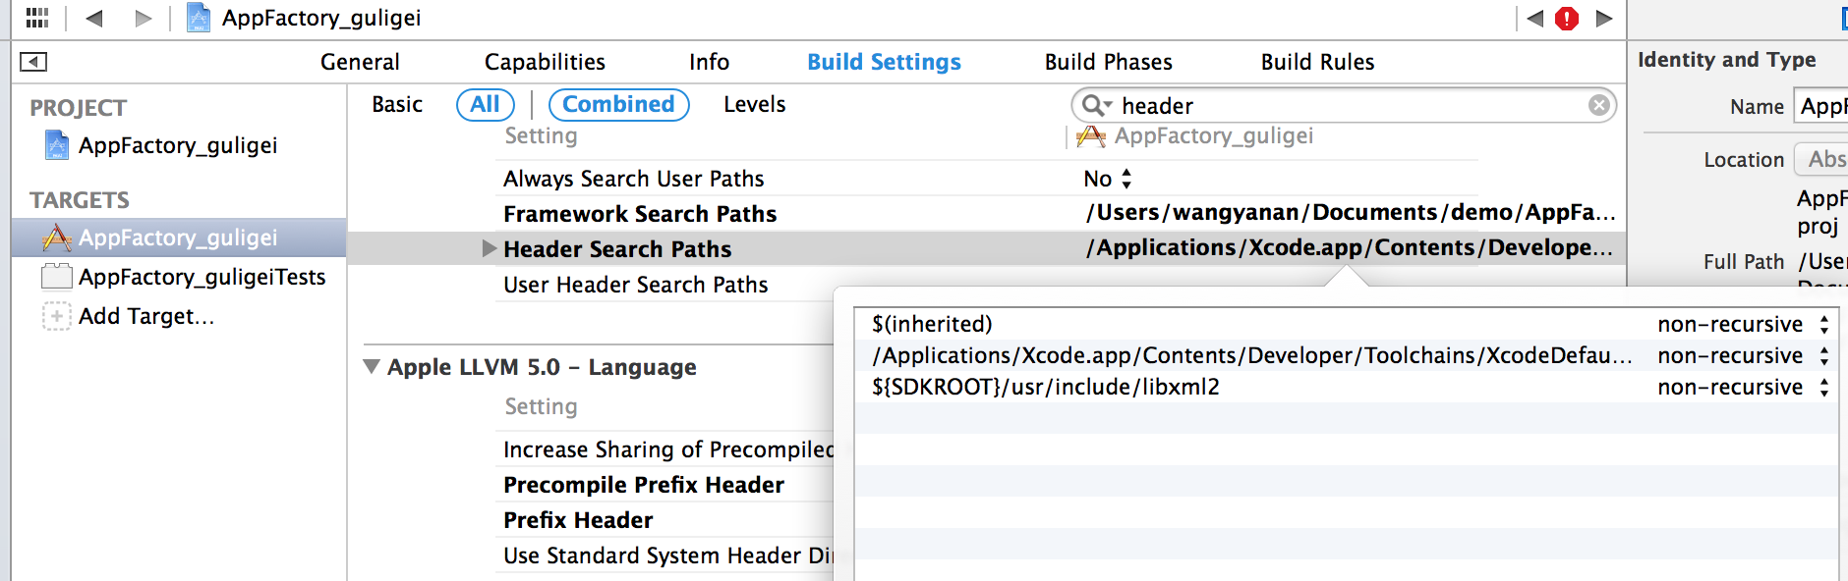Click the search magnifier icon in filter field

point(1096,105)
